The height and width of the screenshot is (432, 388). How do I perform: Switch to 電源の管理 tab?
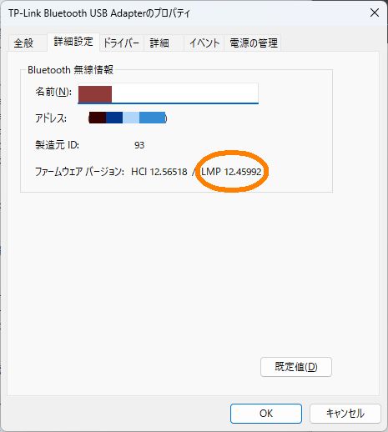(x=254, y=43)
